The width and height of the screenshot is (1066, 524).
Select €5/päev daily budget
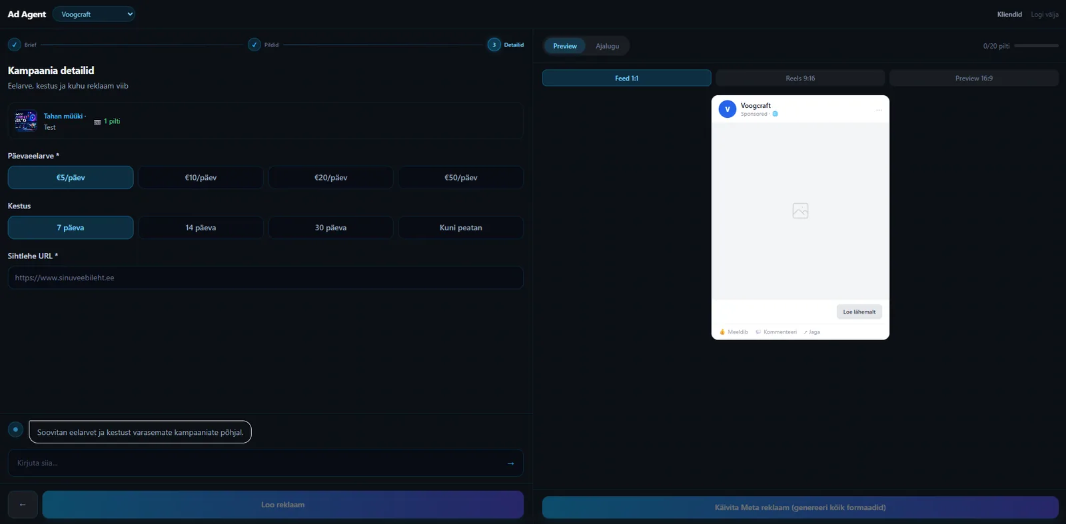pos(71,178)
